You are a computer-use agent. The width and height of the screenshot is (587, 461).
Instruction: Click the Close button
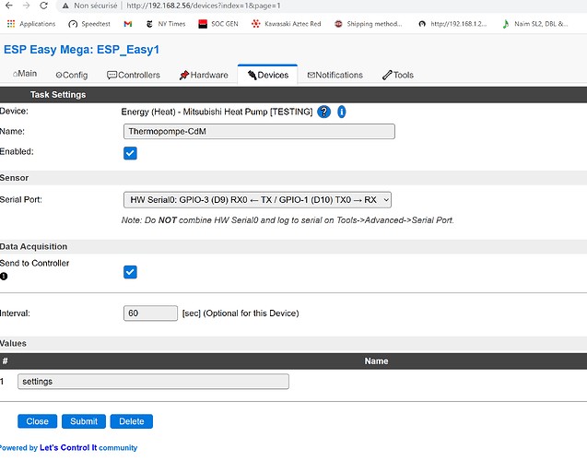coord(38,421)
